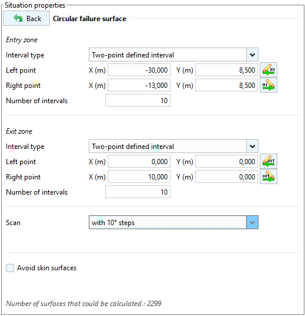
Task: Edit Entry zone Number of intervals
Action: pyautogui.click(x=138, y=100)
